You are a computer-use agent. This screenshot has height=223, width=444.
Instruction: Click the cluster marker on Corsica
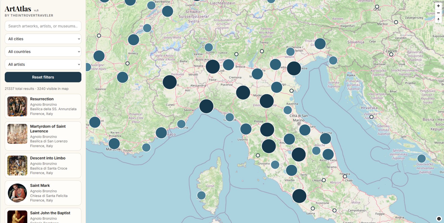pos(201,195)
